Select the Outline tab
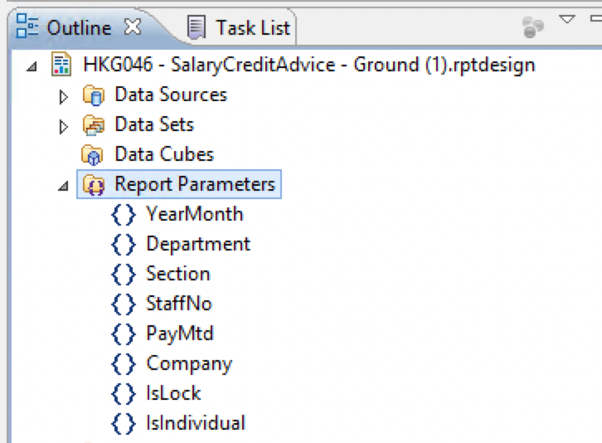The width and height of the screenshot is (602, 443). (78, 27)
